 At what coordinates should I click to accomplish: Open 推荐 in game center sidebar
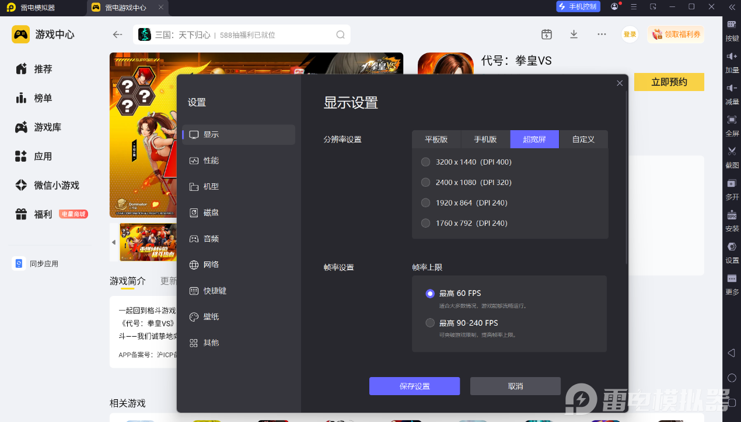(x=34, y=69)
